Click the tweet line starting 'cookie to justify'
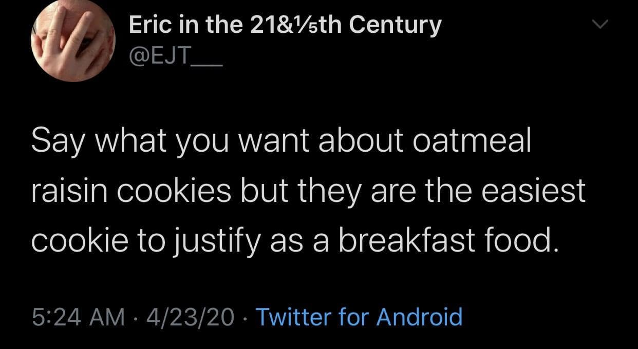Viewport: 638px width, 349px height. tap(295, 240)
